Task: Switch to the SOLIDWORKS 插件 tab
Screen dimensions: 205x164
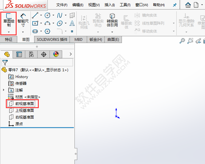Action: pyautogui.click(x=52, y=40)
